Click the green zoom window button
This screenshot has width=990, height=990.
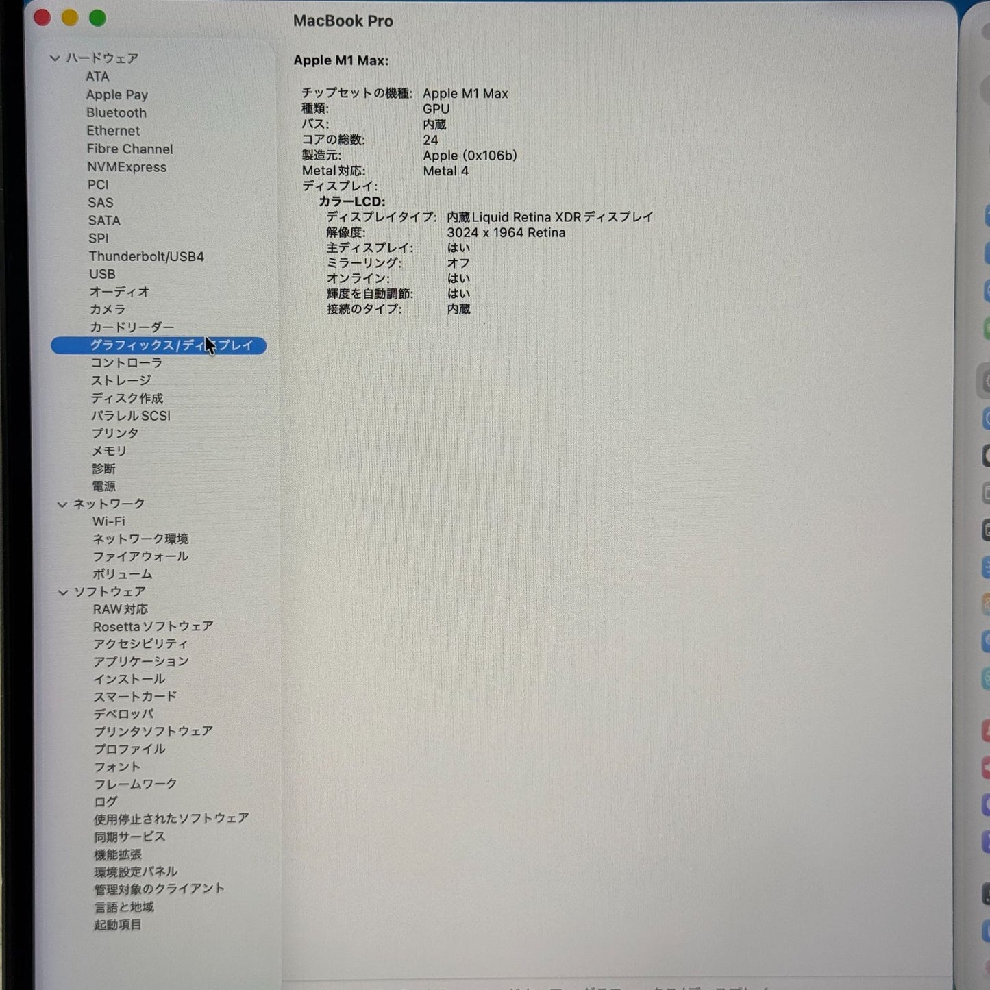98,18
